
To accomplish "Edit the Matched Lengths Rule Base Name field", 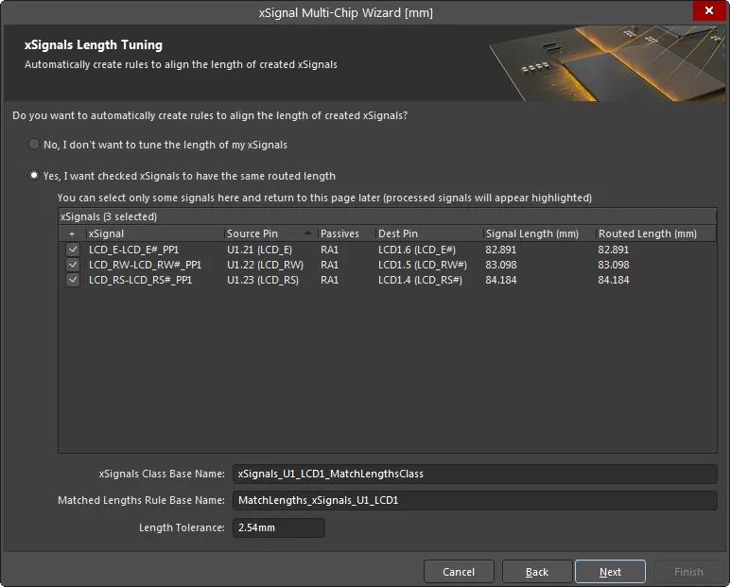I will coord(475,500).
